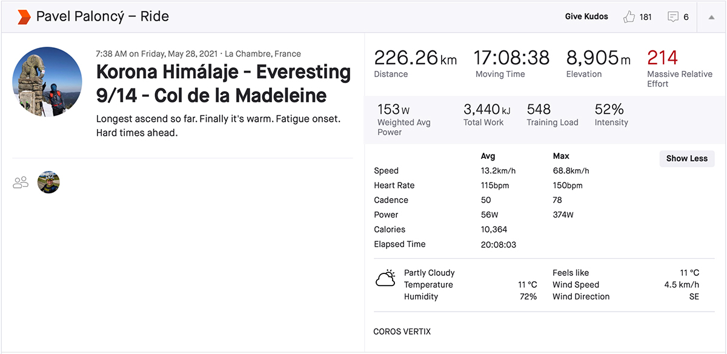
Task: Click the 181 kudos count
Action: (646, 17)
